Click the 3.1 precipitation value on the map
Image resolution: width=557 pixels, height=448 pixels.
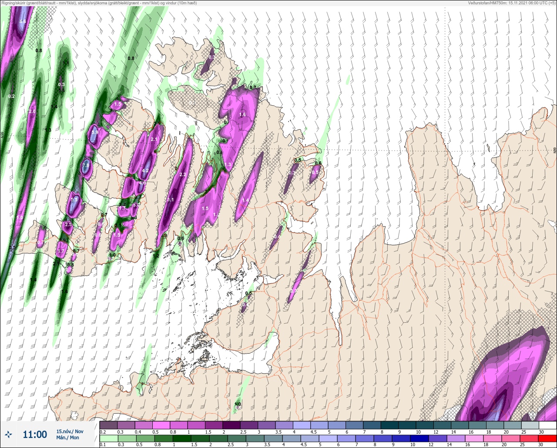[171, 200]
